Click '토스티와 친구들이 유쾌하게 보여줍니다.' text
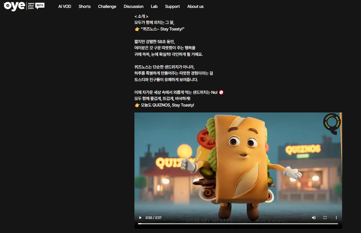This screenshot has width=361, height=233. coord(166,80)
